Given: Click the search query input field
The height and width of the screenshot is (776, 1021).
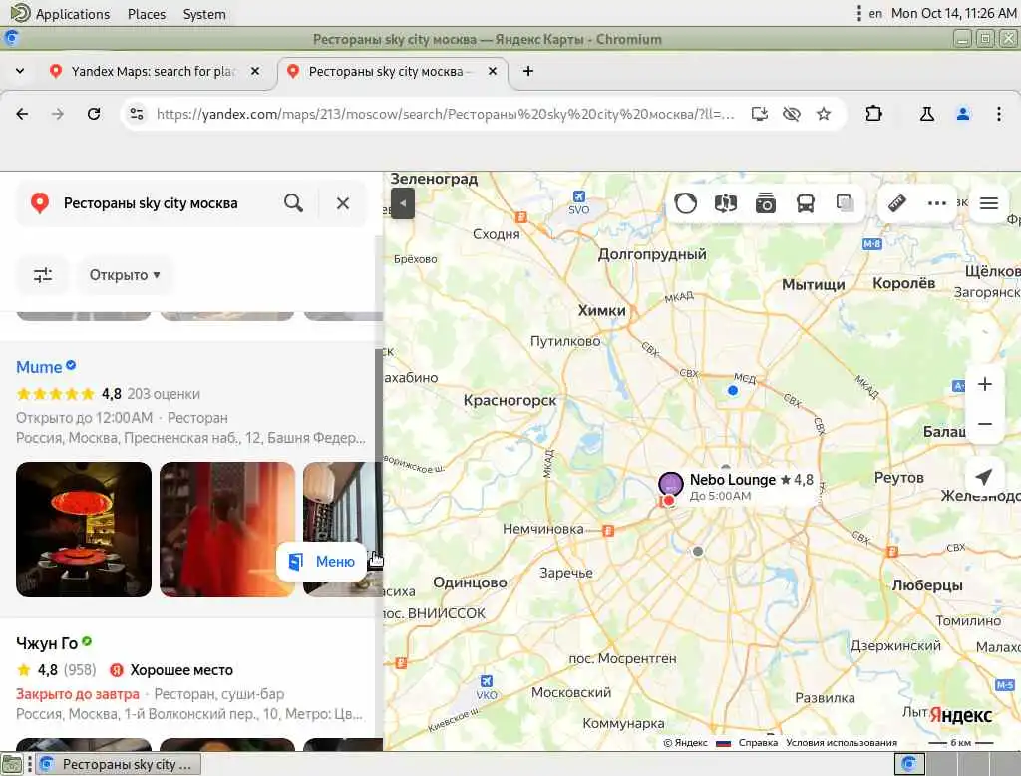Looking at the screenshot, I should (167, 203).
